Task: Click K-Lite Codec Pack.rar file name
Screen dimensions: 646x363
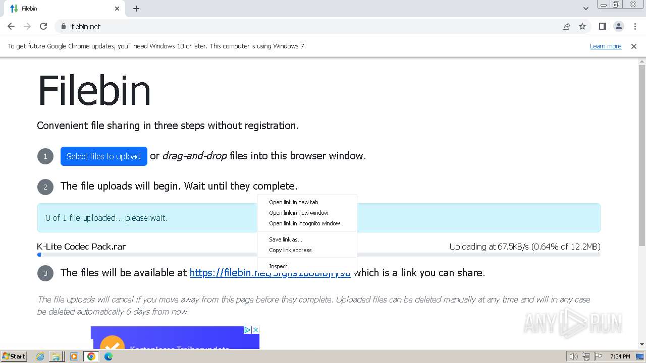Action: (x=81, y=247)
